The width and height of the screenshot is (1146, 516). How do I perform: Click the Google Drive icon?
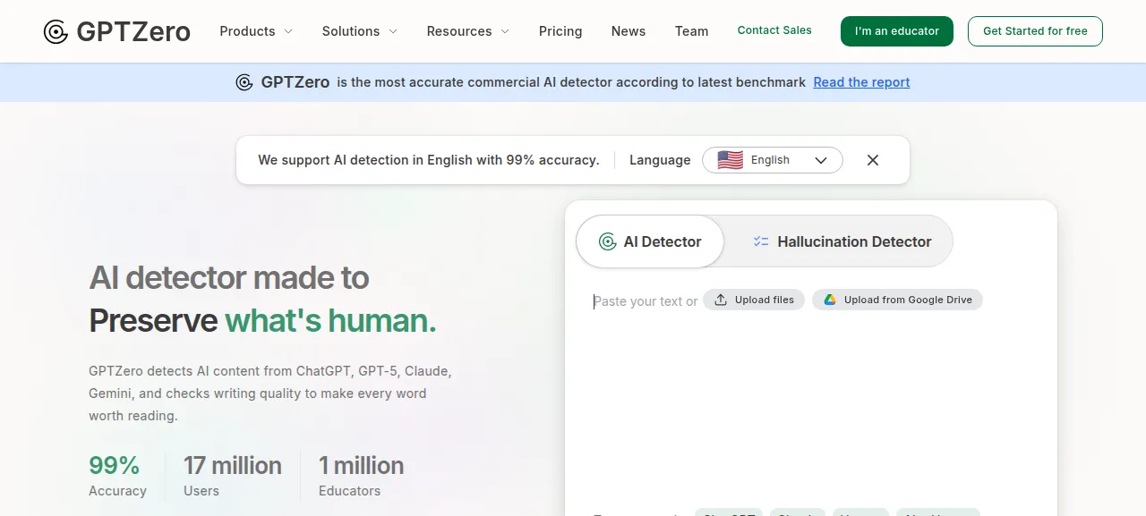(830, 300)
